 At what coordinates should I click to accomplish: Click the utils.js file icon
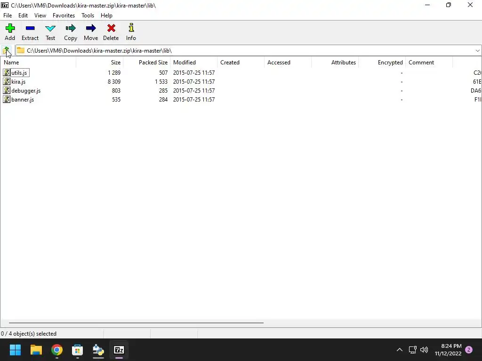7,73
